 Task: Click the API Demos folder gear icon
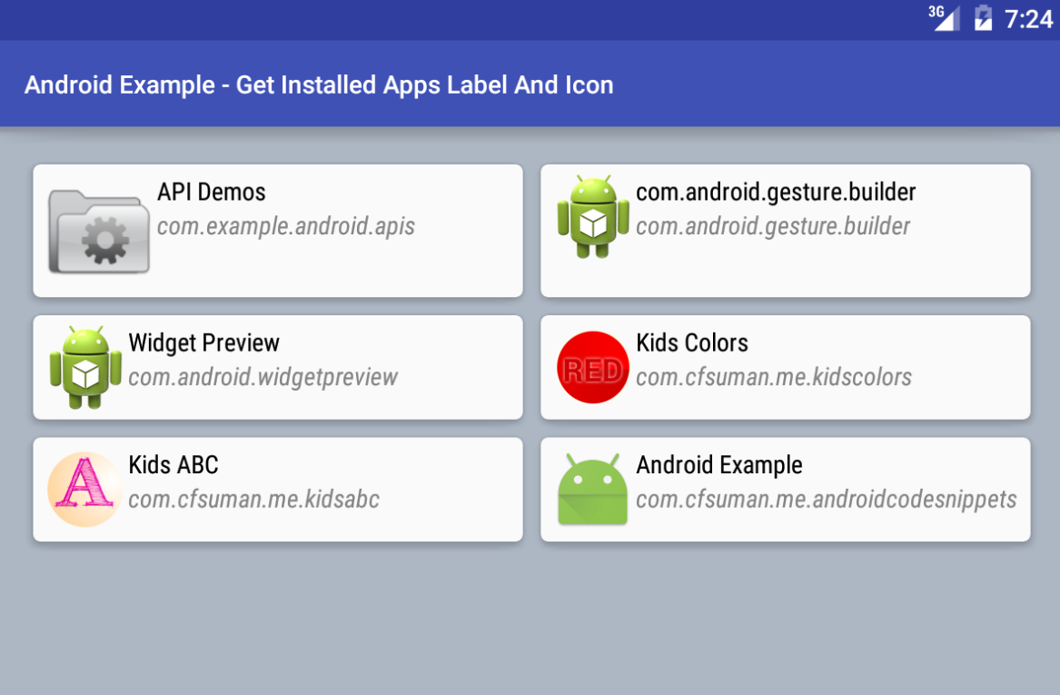[x=99, y=232]
